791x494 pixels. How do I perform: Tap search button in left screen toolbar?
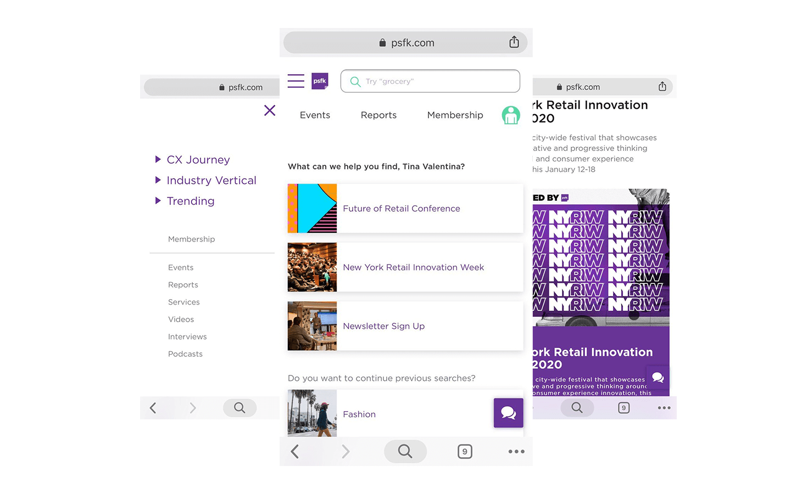239,408
